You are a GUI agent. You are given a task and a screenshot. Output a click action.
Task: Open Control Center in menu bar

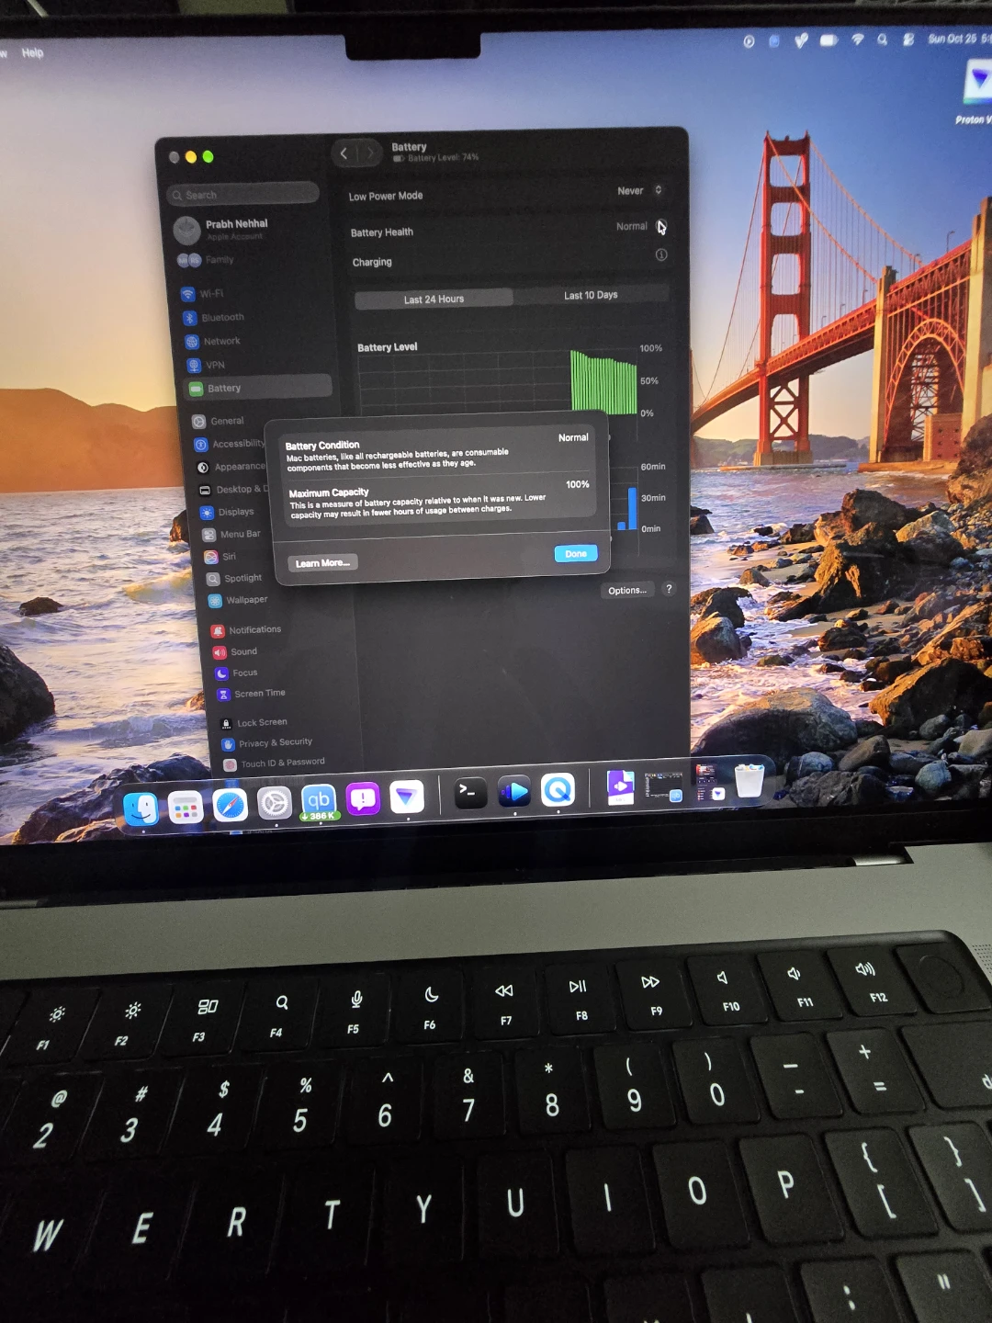tap(908, 40)
